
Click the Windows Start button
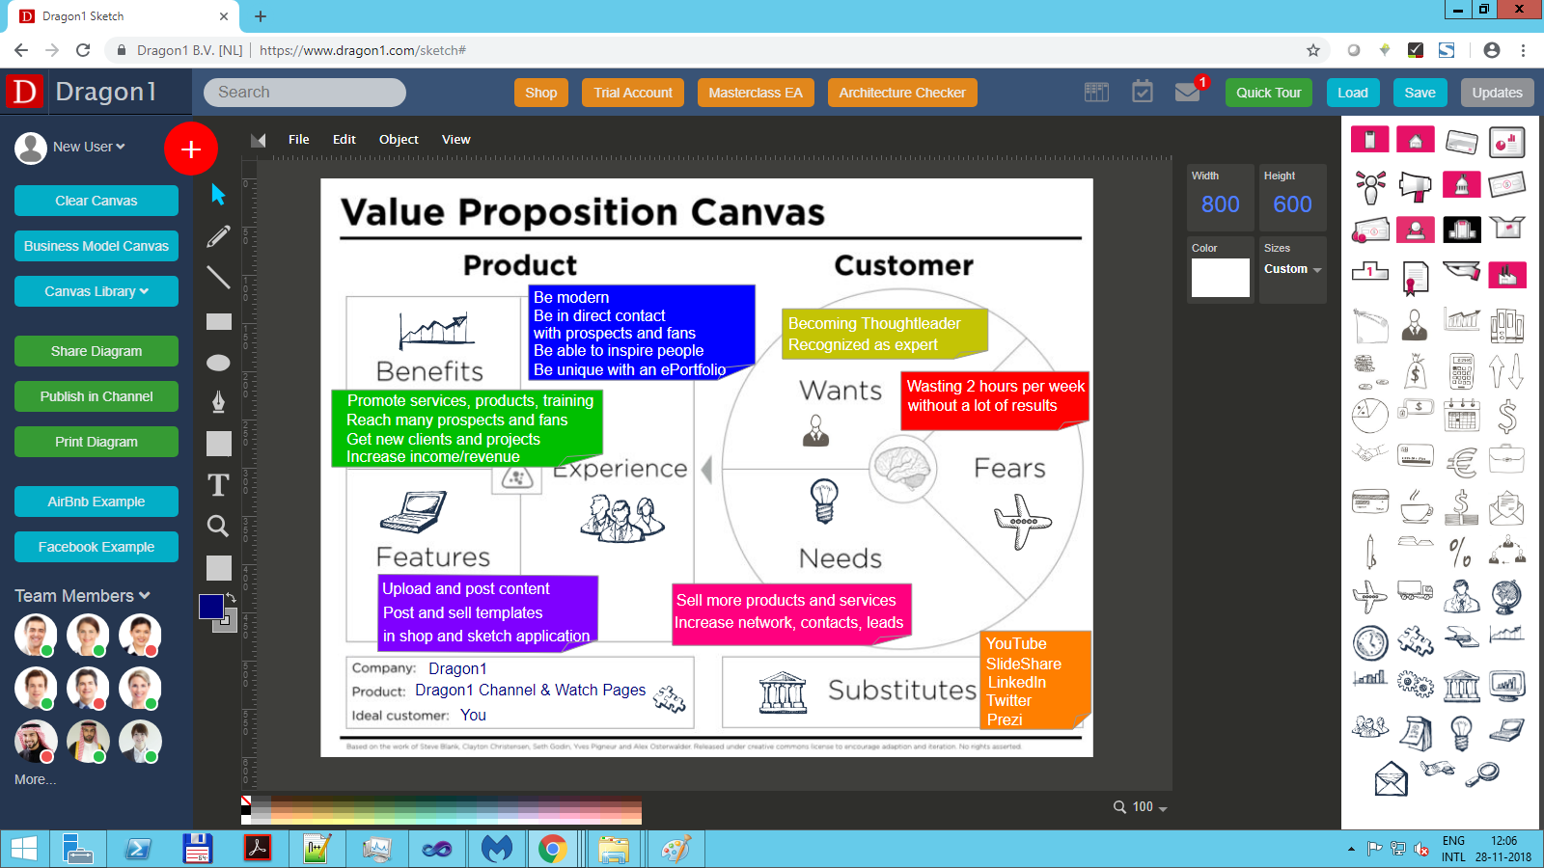(23, 849)
